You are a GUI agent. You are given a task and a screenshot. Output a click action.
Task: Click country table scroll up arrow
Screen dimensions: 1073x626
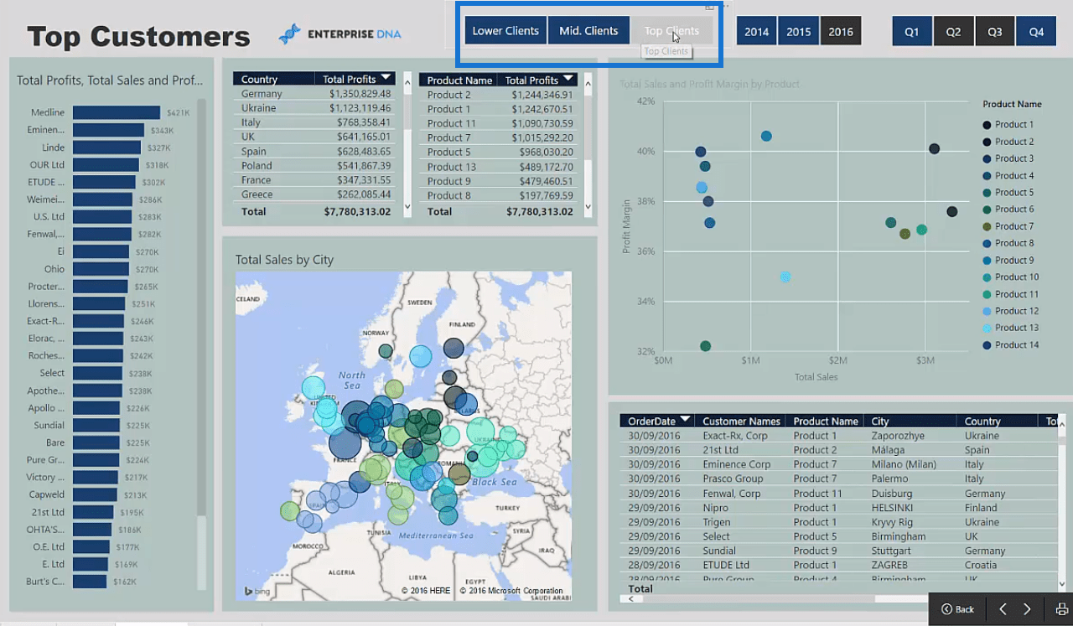[407, 81]
